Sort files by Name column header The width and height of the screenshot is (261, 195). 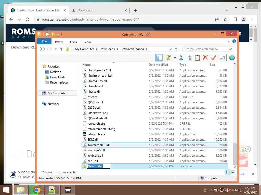tap(86, 65)
